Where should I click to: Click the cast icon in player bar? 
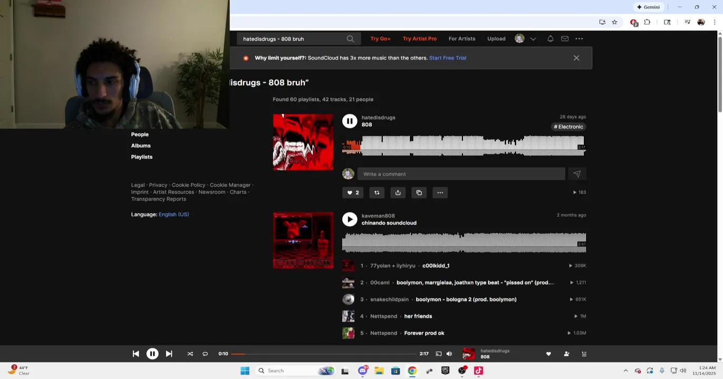[x=439, y=354]
